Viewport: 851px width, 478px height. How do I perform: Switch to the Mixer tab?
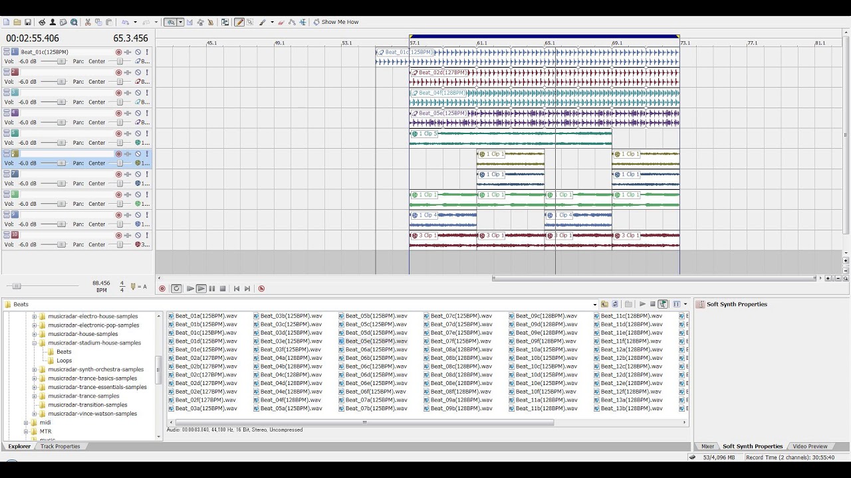point(707,446)
